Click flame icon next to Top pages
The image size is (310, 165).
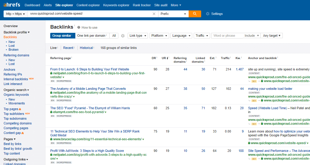pyautogui.click(x=20, y=109)
